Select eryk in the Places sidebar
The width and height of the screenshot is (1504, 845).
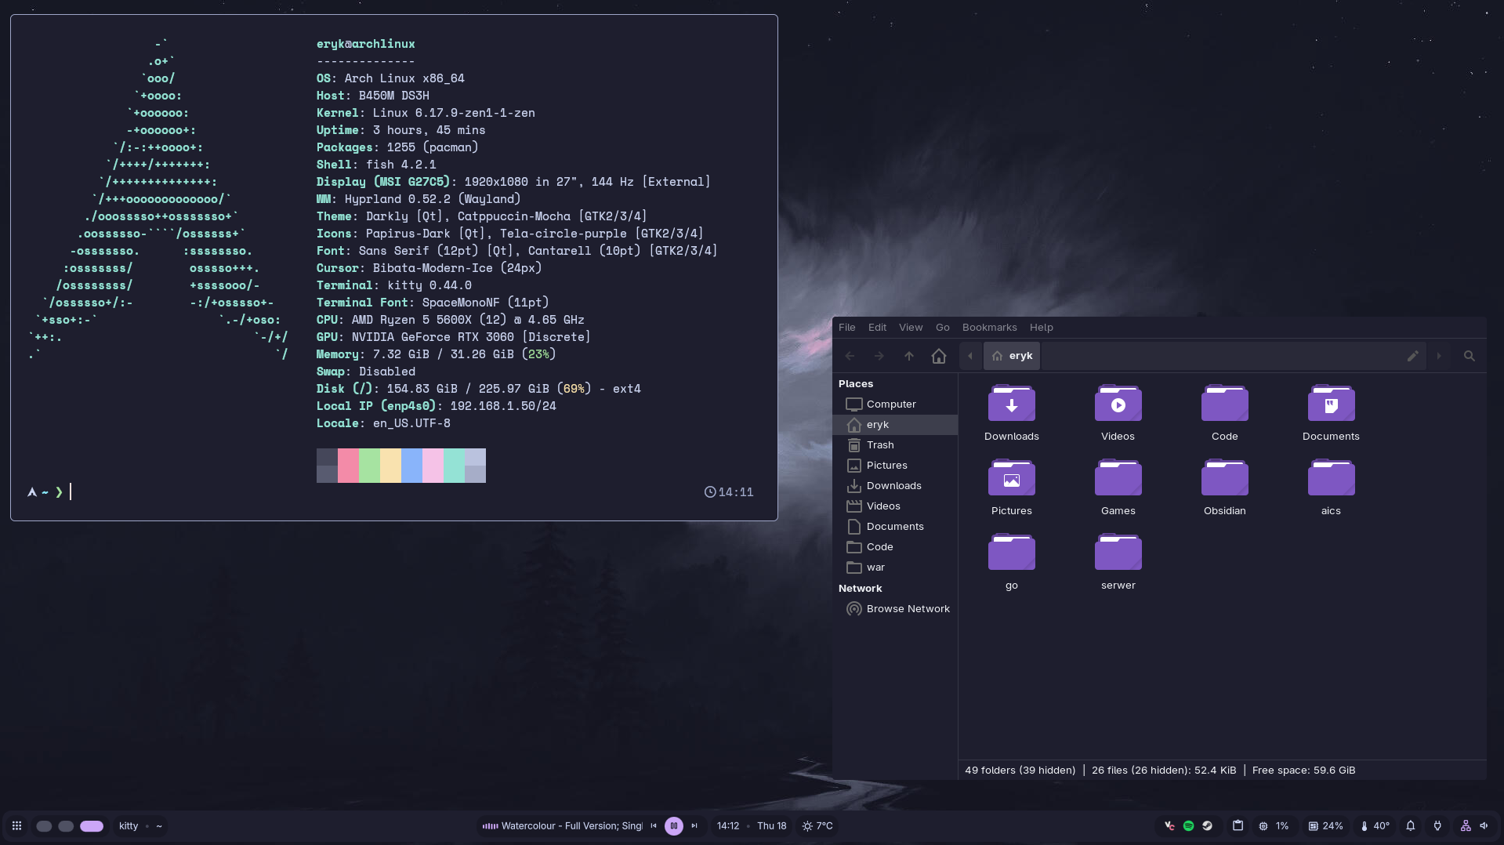[895, 425]
